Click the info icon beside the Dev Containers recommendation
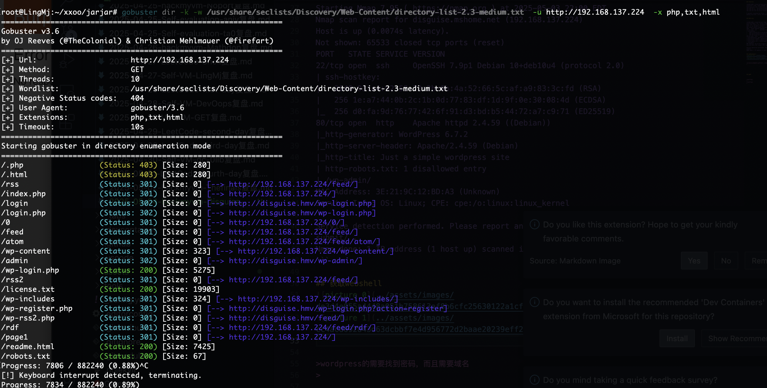The image size is (767, 388). (x=535, y=302)
